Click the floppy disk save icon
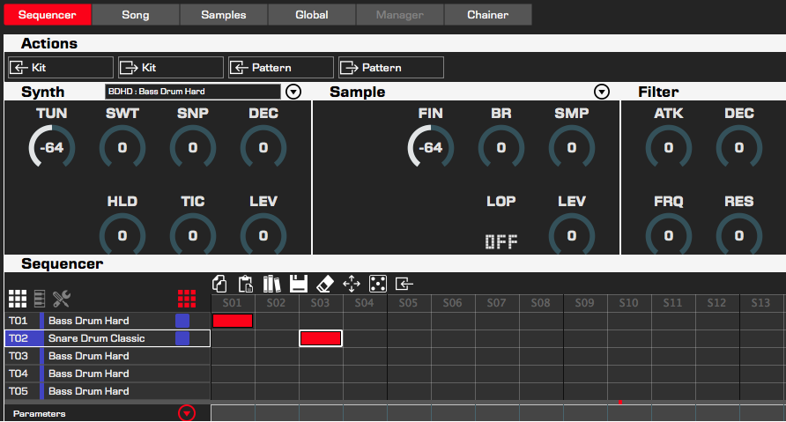The image size is (786, 422). point(299,284)
